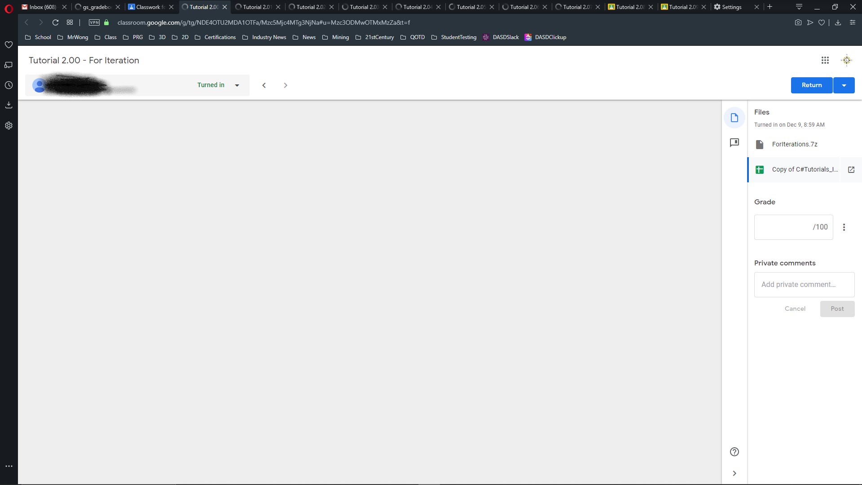
Task: Open spreadsheet in new window icon
Action: click(x=851, y=170)
